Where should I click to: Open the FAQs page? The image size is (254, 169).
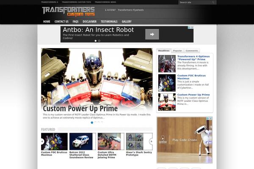click(75, 22)
